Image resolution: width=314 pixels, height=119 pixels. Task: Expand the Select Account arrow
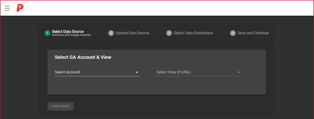pyautogui.click(x=137, y=72)
